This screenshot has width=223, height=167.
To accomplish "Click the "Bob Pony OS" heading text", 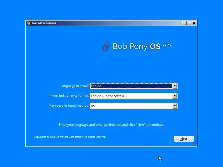I will coord(136,46).
